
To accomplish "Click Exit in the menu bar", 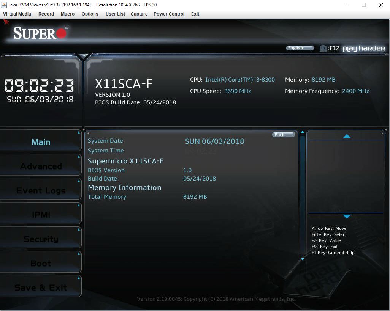I will click(195, 14).
